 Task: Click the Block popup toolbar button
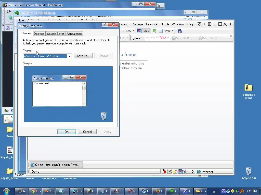(x=143, y=31)
